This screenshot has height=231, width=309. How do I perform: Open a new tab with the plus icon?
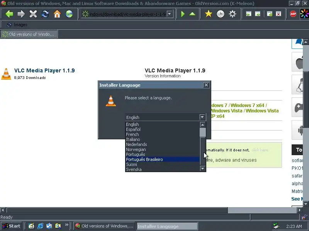[x=270, y=14]
